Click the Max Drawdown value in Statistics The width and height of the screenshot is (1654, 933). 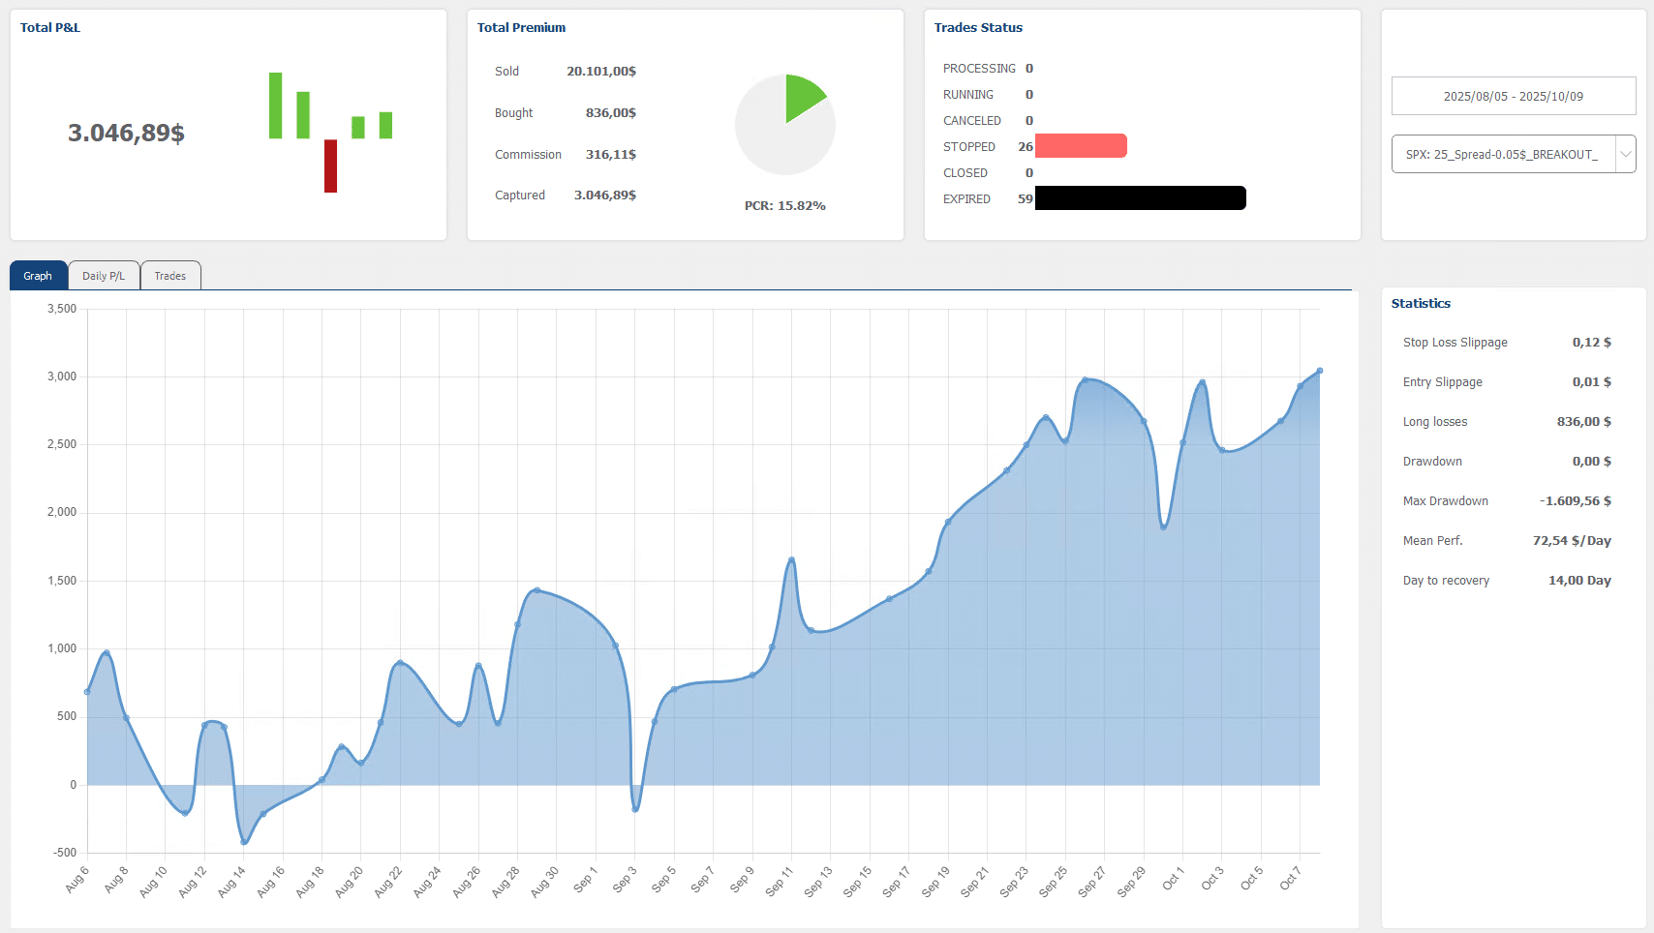click(1575, 501)
